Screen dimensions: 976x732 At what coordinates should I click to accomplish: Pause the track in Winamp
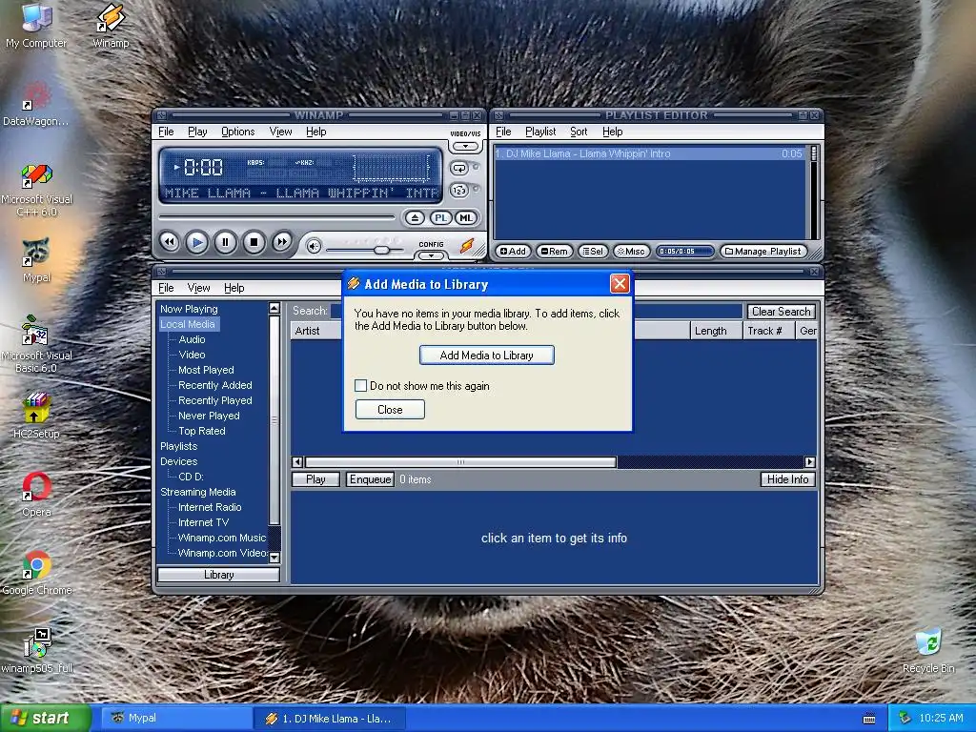225,242
